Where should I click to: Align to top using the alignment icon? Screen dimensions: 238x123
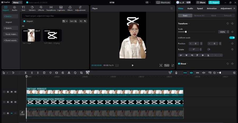pos(197,55)
